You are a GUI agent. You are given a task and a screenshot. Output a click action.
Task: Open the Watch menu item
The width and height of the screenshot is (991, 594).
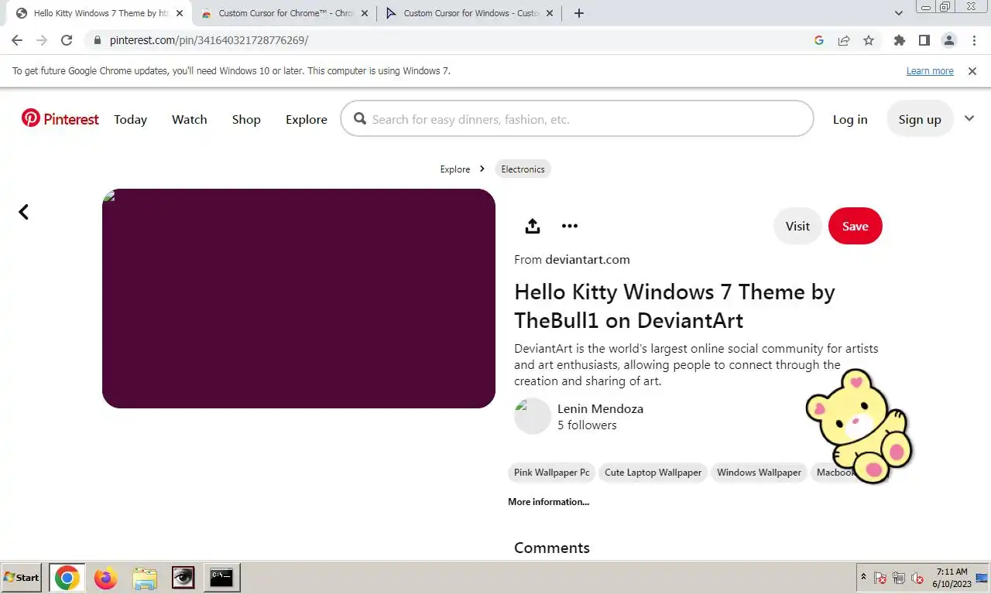(190, 119)
